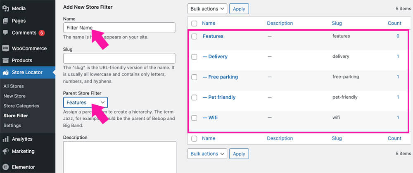Select the Wifi row checkbox
The image size is (413, 173).
(194, 118)
